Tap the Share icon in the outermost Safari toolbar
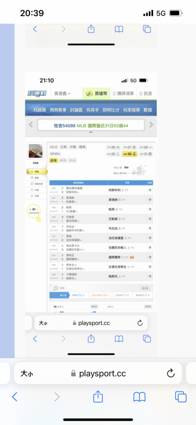The image size is (196, 425). tap(98, 397)
